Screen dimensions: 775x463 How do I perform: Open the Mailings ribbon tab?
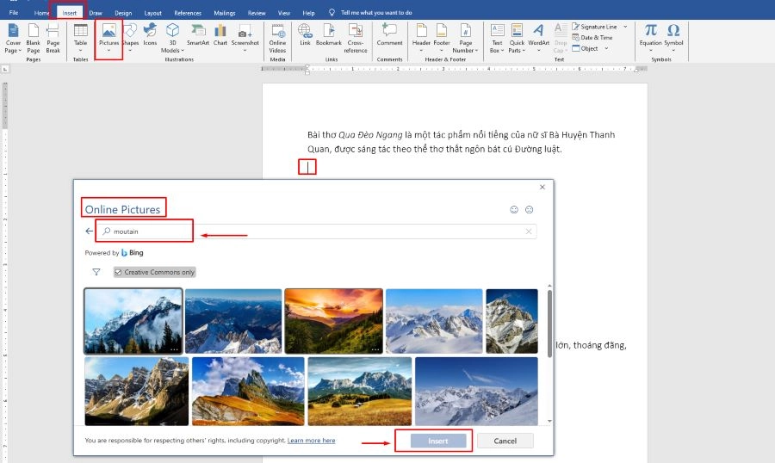pos(224,14)
